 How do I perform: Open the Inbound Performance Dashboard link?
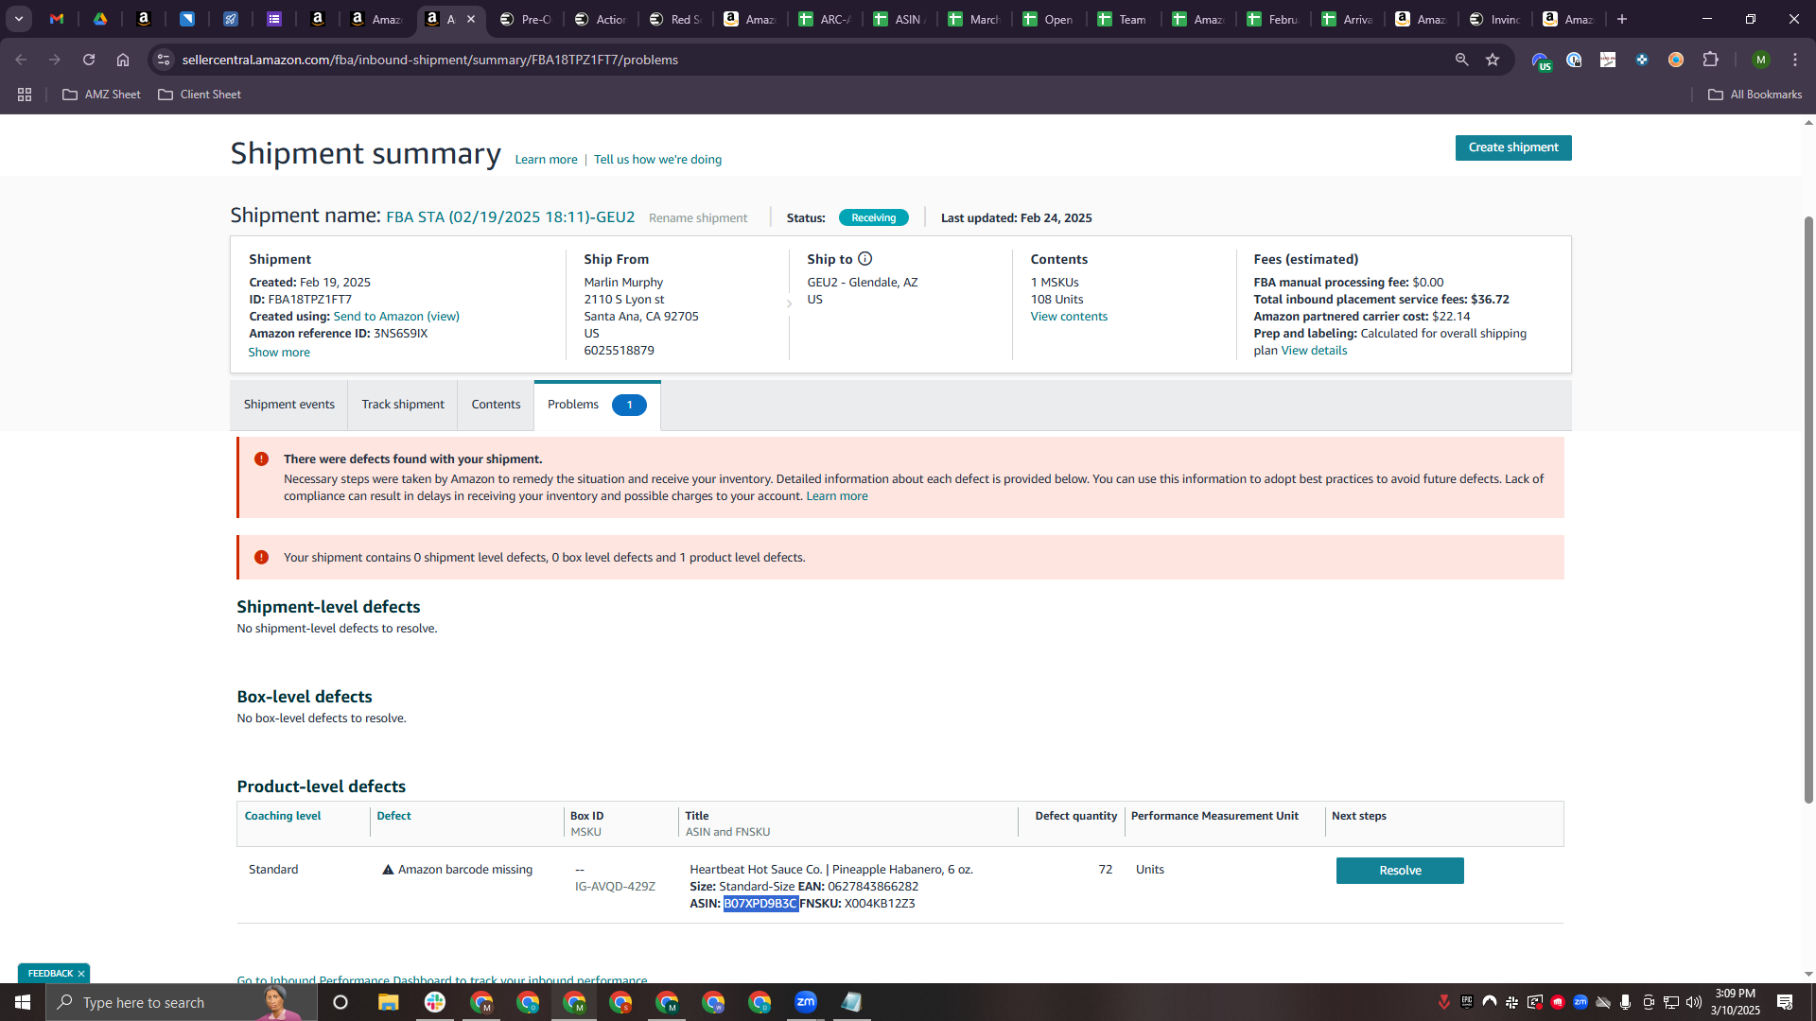click(443, 979)
